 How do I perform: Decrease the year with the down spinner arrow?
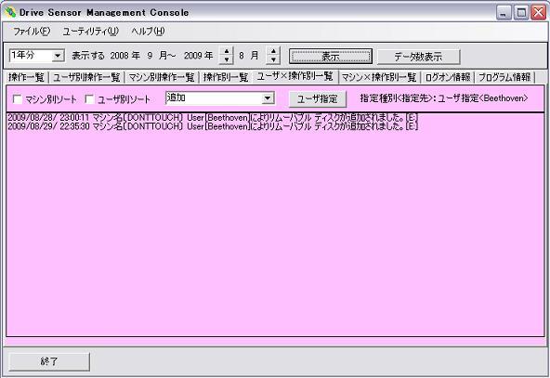(227, 60)
